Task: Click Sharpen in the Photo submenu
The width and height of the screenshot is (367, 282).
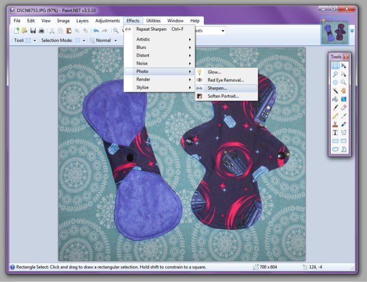Action: (217, 88)
